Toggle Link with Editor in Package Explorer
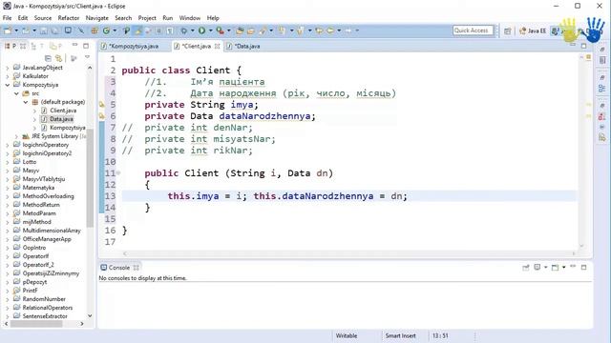The height and width of the screenshot is (343, 611). pyautogui.click(x=58, y=58)
